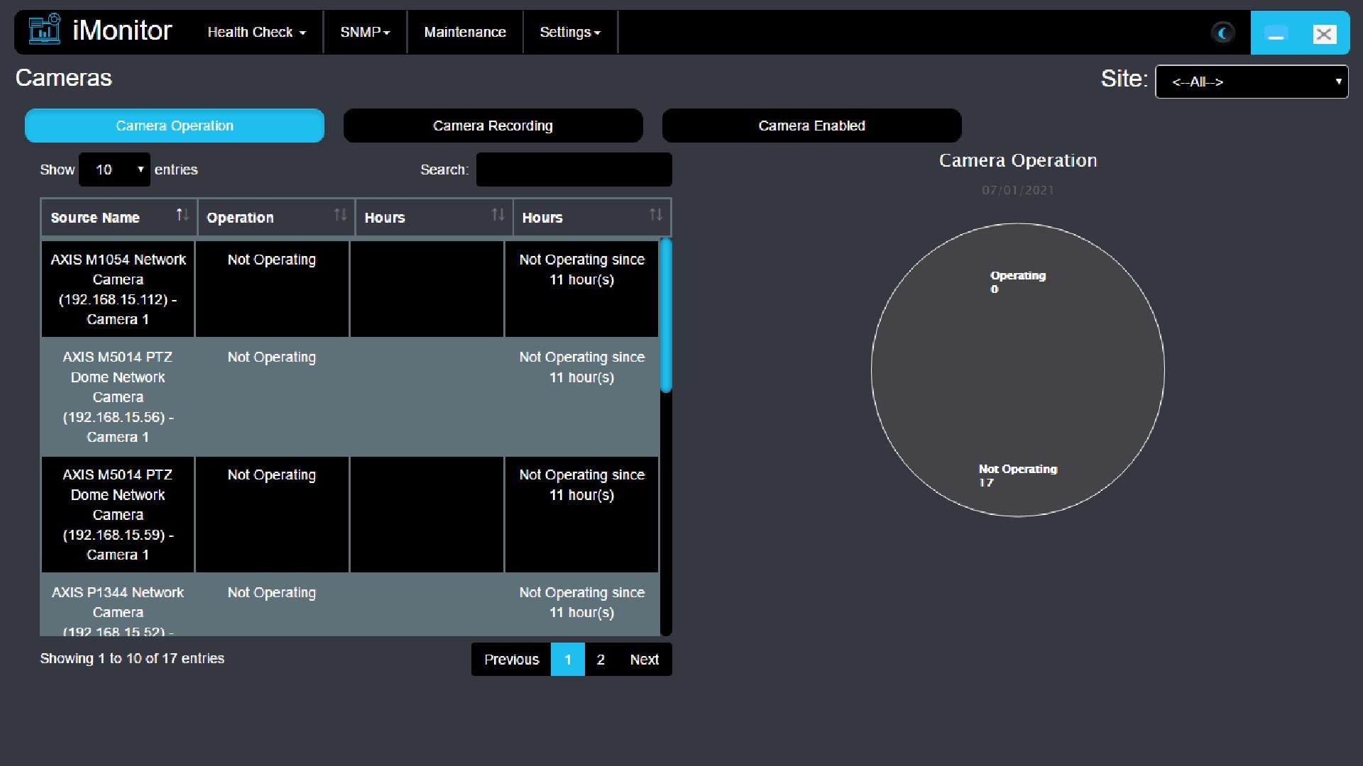Sort by Operation column arrows
Viewport: 1363px width, 766px height.
point(340,215)
